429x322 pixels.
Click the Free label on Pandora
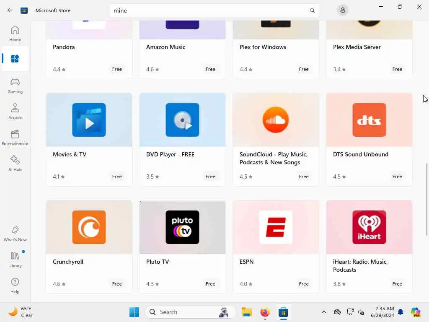point(117,69)
